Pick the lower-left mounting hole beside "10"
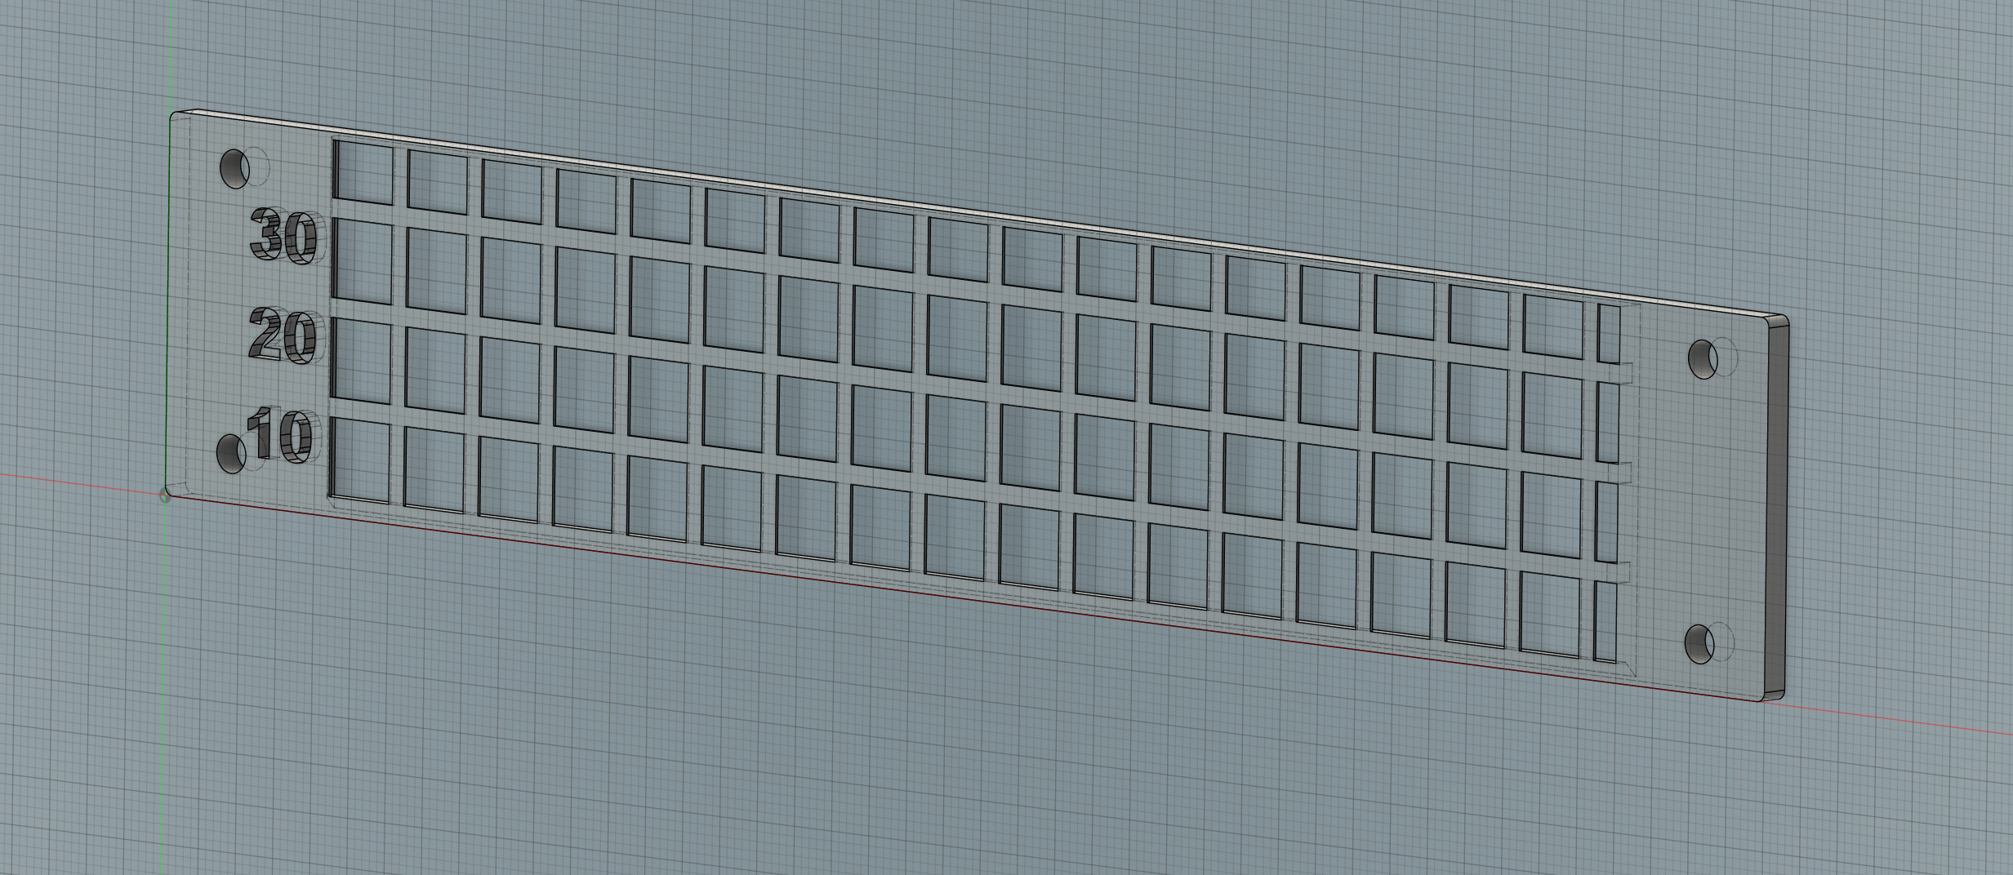The width and height of the screenshot is (2013, 875). 231,453
